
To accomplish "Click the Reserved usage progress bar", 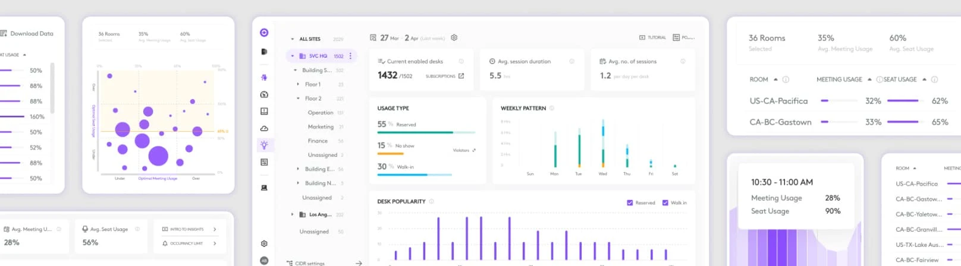I will [426, 132].
